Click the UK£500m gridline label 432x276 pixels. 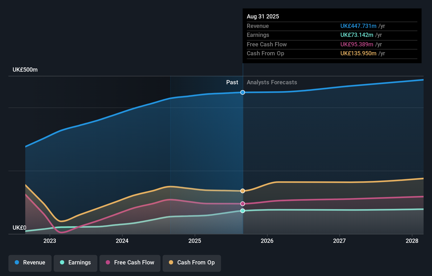point(25,70)
